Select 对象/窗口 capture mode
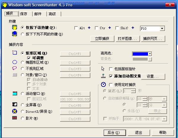This screenshot has height=138, width=178. point(23,75)
